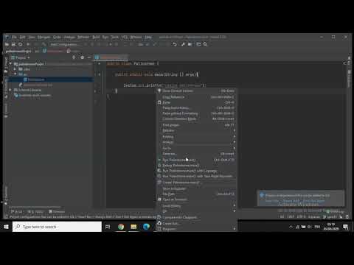Choose Generate in the context menu
354x265 pixels.
197,154
